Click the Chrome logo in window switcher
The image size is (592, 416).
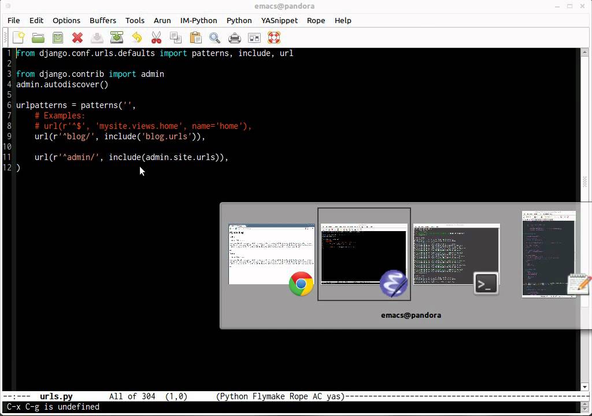(301, 284)
